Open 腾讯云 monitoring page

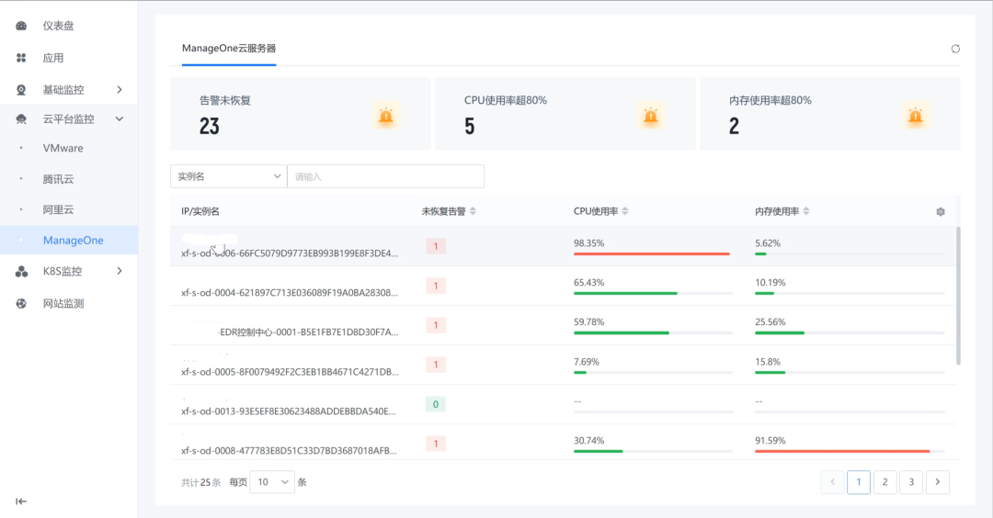pos(58,179)
